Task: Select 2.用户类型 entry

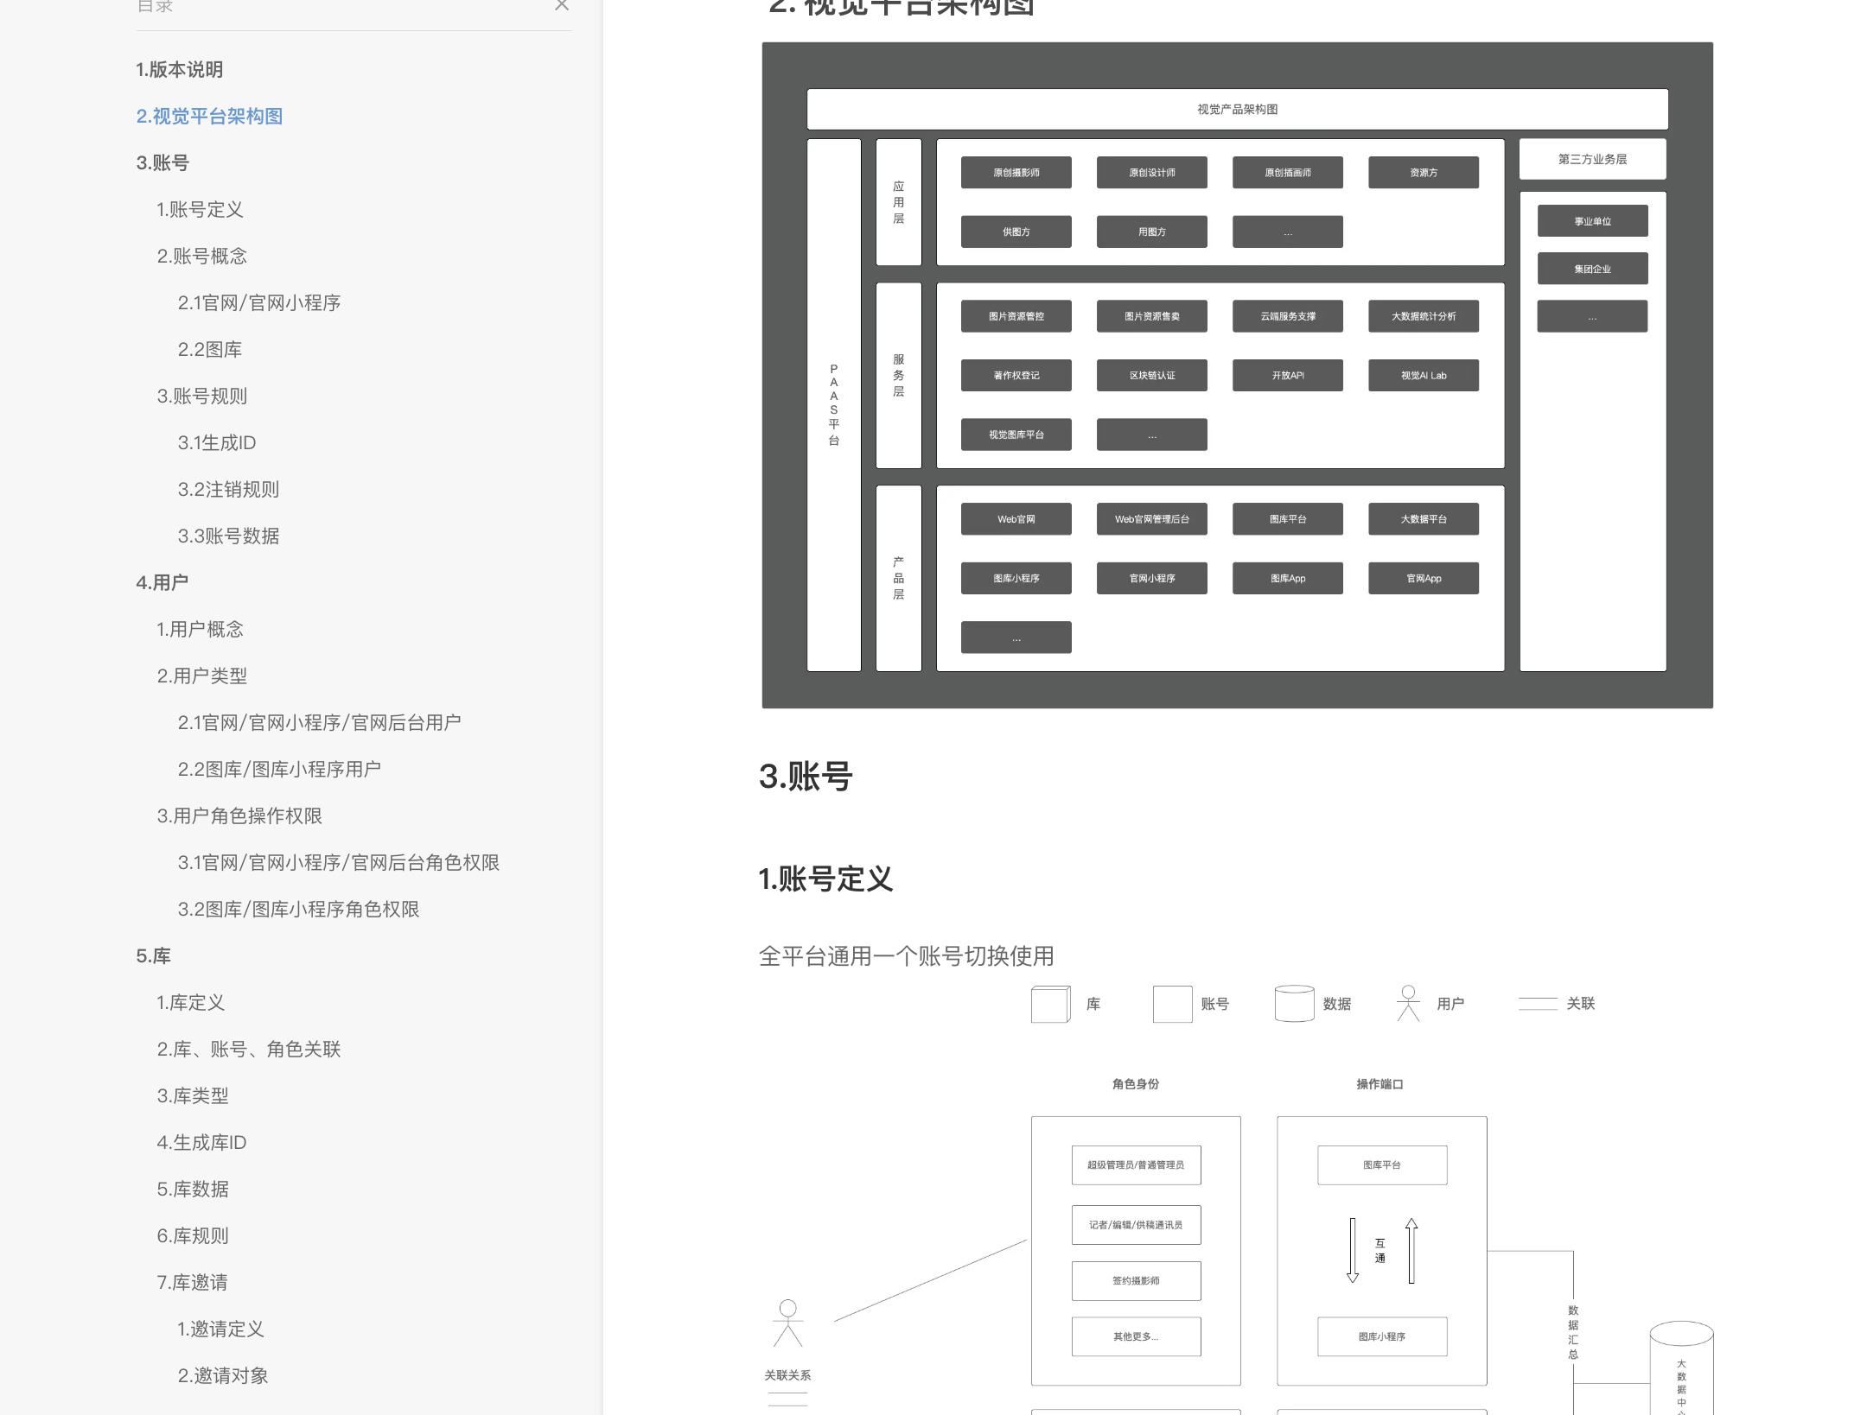Action: click(202, 676)
